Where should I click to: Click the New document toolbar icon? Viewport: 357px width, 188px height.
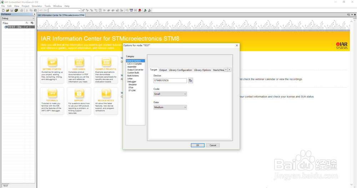(3, 10)
